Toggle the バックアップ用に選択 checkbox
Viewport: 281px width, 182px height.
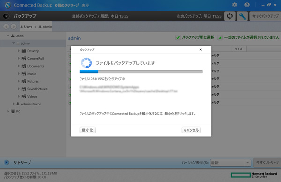(x=178, y=38)
